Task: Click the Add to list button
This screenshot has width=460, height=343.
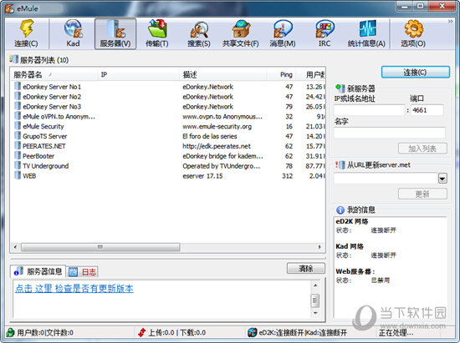Action: click(422, 149)
